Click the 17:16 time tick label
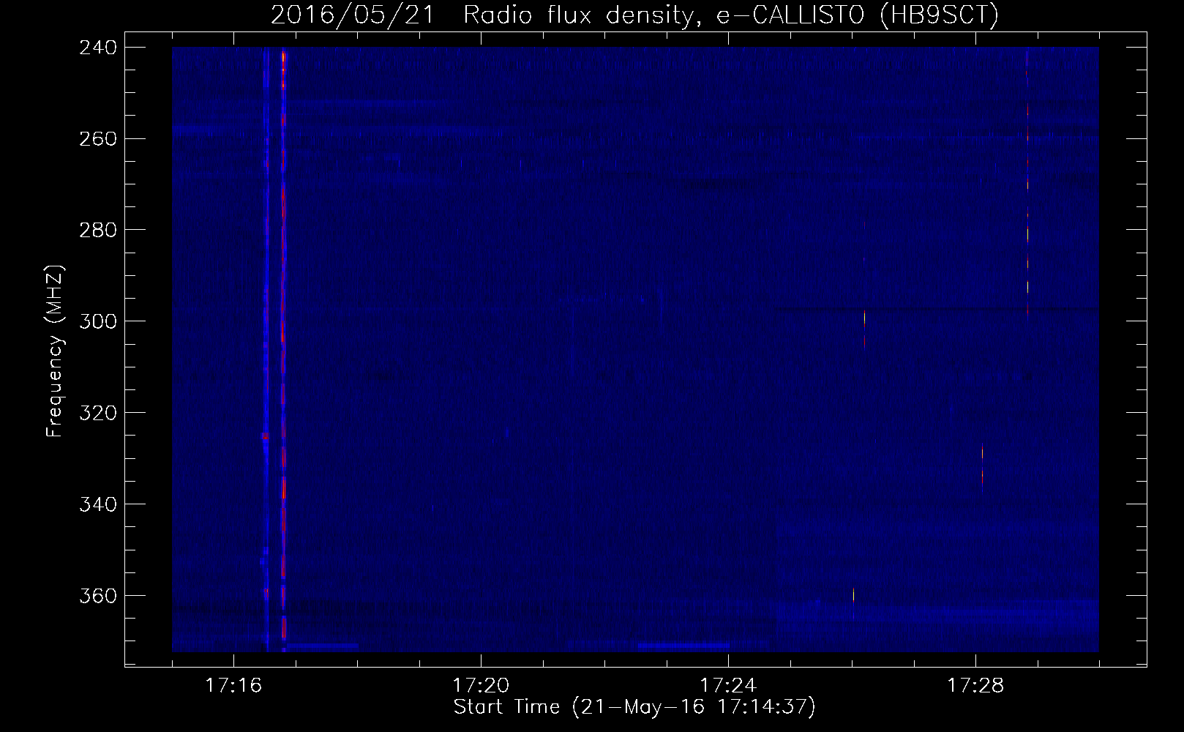 point(233,686)
